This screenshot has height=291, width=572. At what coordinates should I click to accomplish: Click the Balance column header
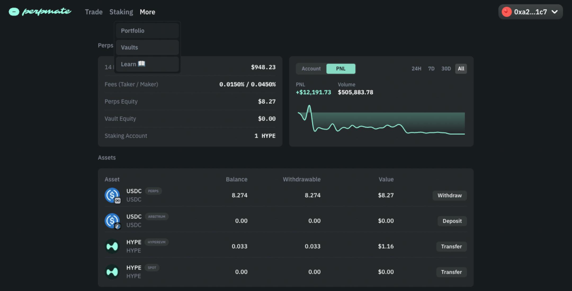pyautogui.click(x=236, y=179)
